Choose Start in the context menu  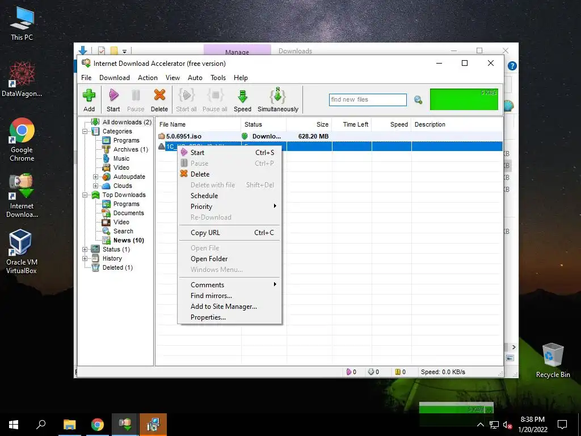point(229,152)
